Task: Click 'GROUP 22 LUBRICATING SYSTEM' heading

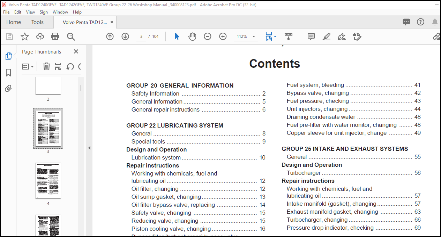Action: [175, 125]
